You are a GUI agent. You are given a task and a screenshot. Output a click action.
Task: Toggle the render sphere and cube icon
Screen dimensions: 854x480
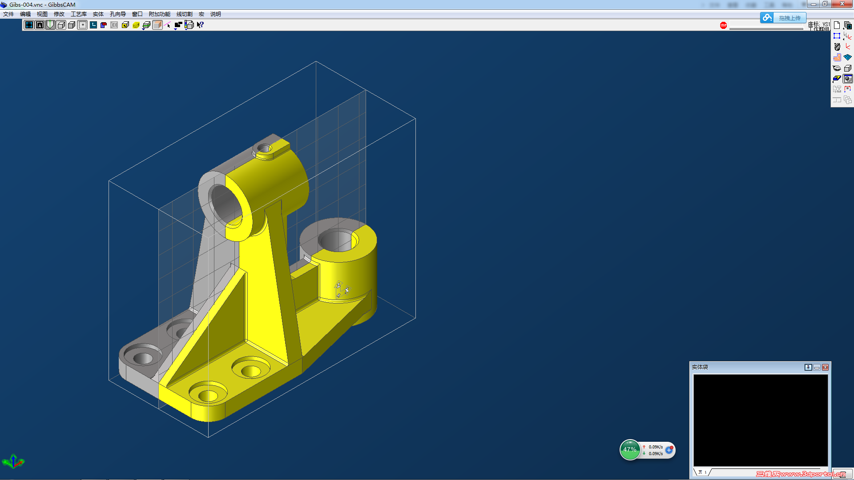tap(848, 79)
